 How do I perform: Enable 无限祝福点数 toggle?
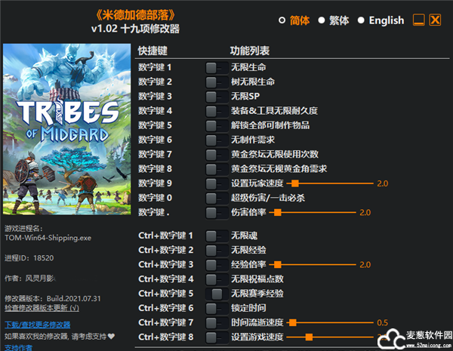(217, 279)
